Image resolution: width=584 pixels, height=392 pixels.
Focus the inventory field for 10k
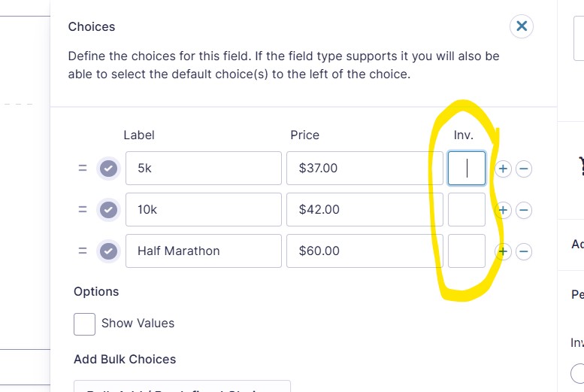[x=466, y=210]
